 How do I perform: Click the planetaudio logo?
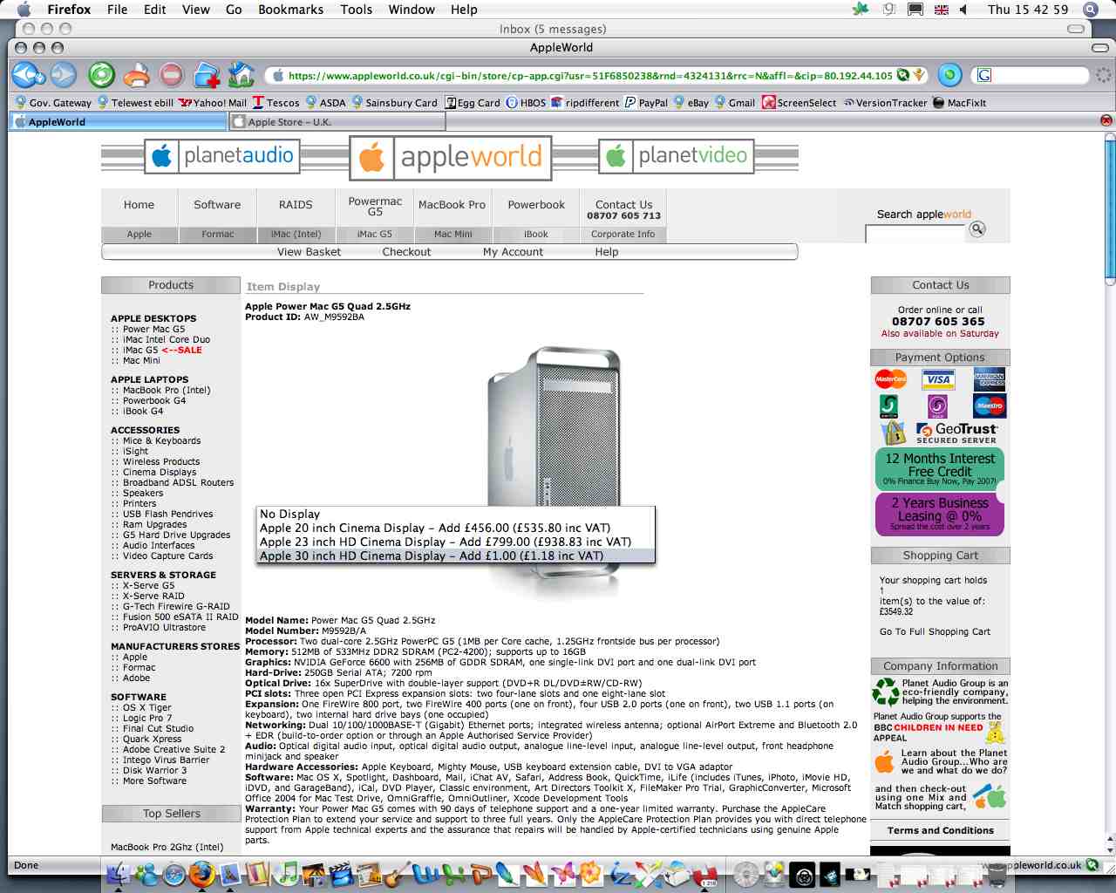pyautogui.click(x=222, y=157)
